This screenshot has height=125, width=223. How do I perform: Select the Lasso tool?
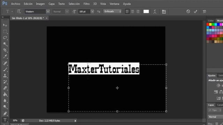coord(5,38)
